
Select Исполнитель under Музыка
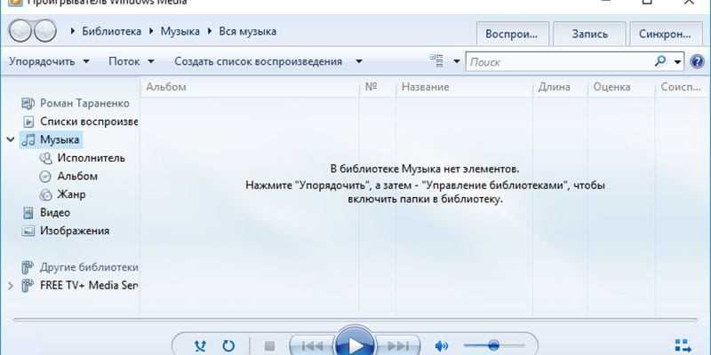92,158
